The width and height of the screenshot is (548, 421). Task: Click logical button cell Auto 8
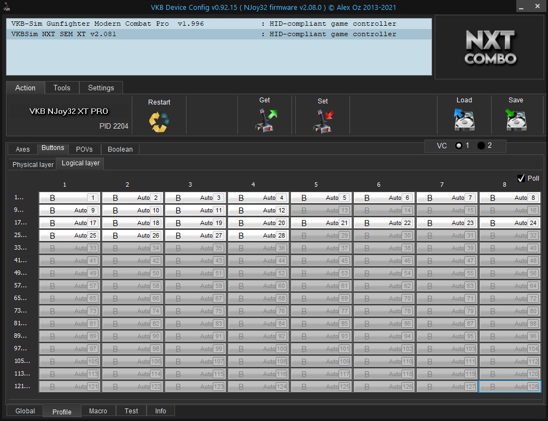tap(510, 198)
